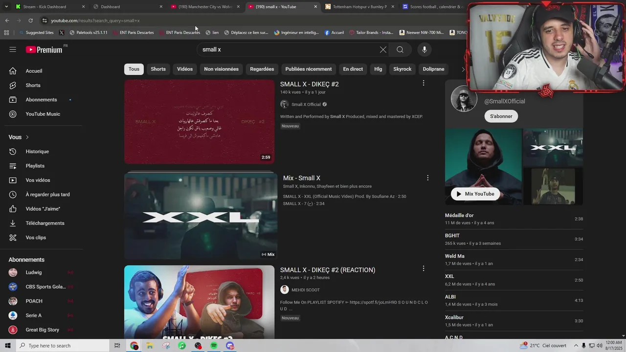Show hidden system tray icons
626x352 pixels.
point(576,346)
